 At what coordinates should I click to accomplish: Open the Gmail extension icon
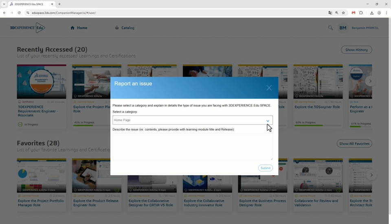354,13
